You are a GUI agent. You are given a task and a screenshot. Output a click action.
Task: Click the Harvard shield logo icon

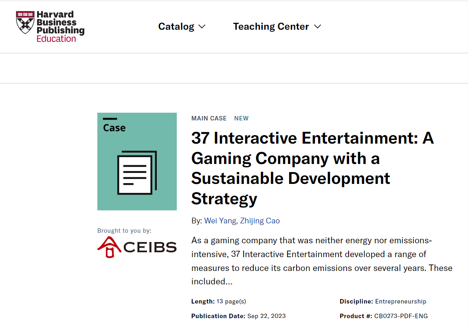[25, 22]
